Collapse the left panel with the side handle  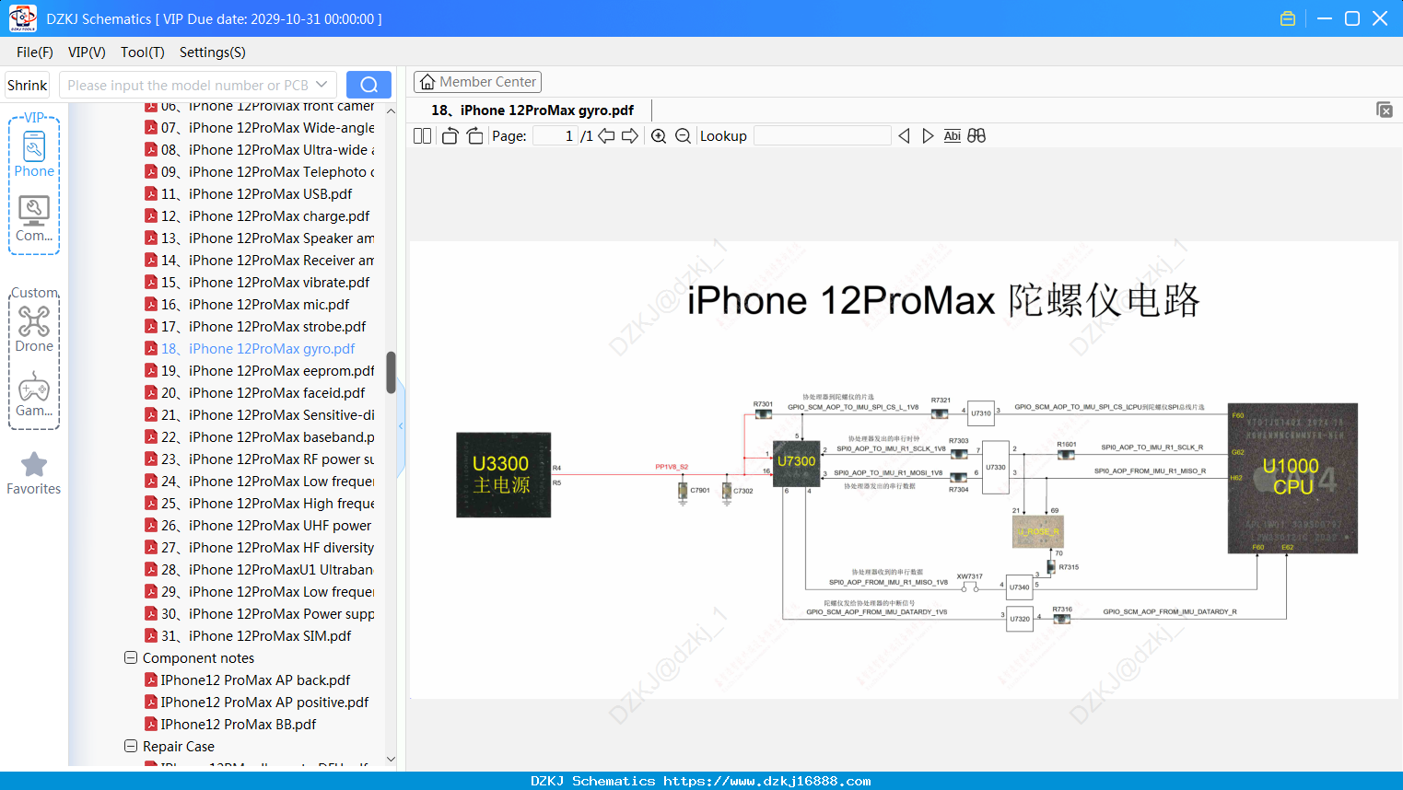(x=401, y=426)
